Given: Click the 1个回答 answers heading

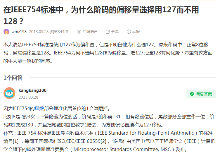Looking at the screenshot, I should pos(13,78).
